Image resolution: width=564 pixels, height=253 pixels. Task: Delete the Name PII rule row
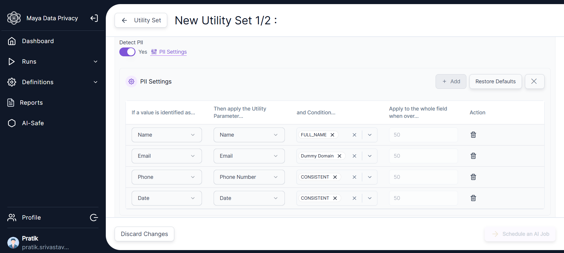pos(473,135)
